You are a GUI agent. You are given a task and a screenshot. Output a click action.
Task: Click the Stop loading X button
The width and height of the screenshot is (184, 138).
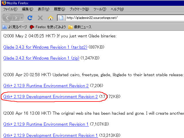point(40,18)
